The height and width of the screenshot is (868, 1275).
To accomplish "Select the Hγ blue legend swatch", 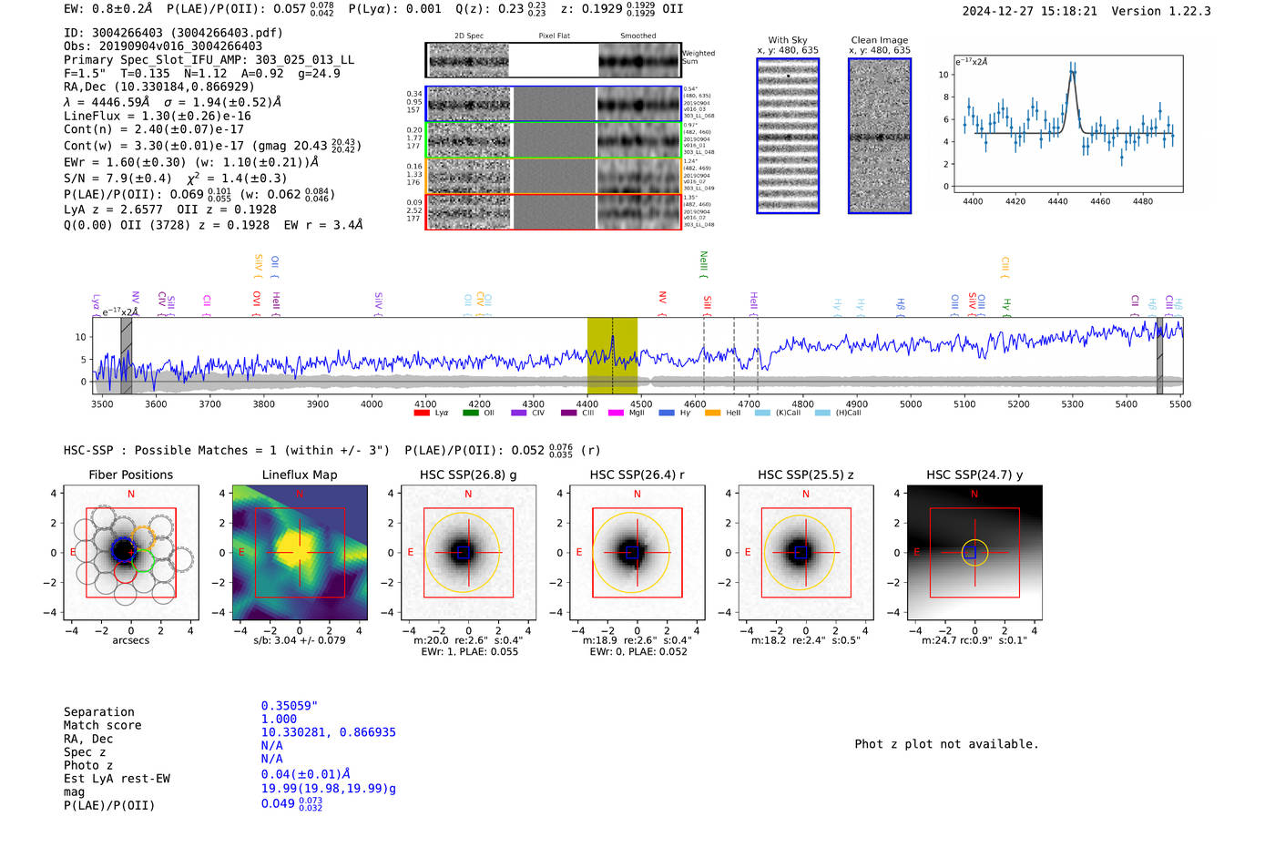I will pyautogui.click(x=667, y=413).
